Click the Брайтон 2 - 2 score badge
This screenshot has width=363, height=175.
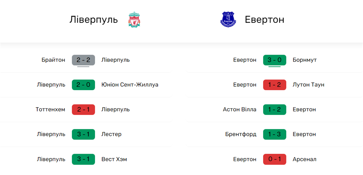(x=83, y=60)
